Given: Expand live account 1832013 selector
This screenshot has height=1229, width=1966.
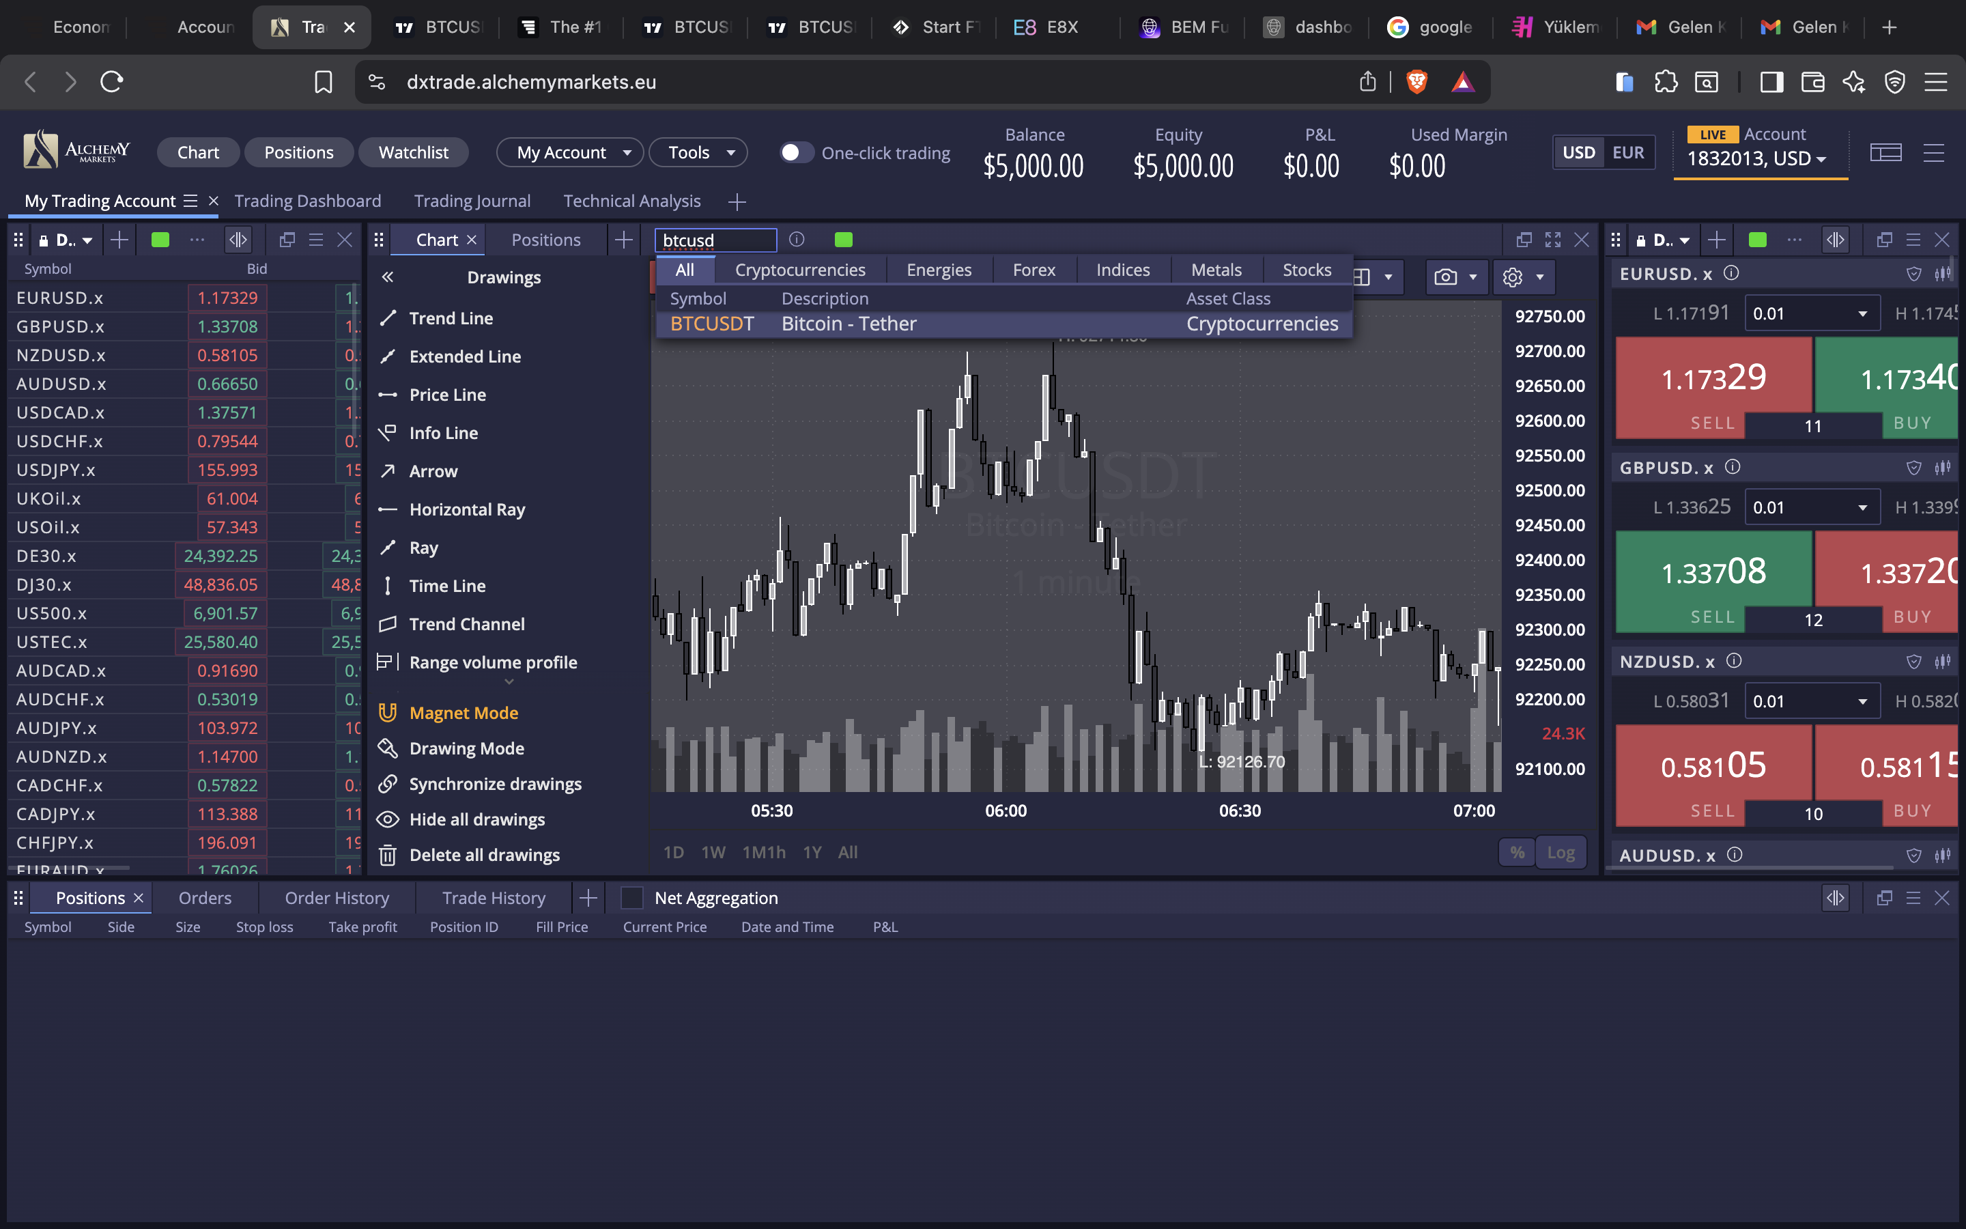Looking at the screenshot, I should click(x=1756, y=158).
